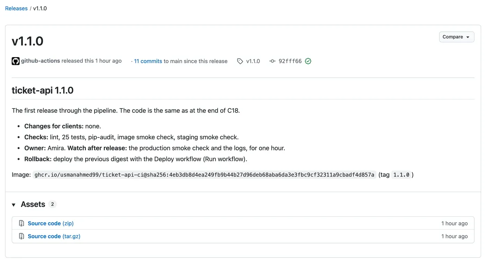Click the commit icon before 92fff66
Image resolution: width=486 pixels, height=260 pixels.
click(x=273, y=61)
